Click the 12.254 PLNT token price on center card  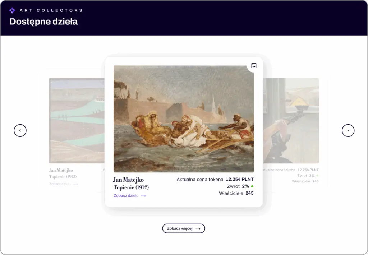pyautogui.click(x=239, y=179)
